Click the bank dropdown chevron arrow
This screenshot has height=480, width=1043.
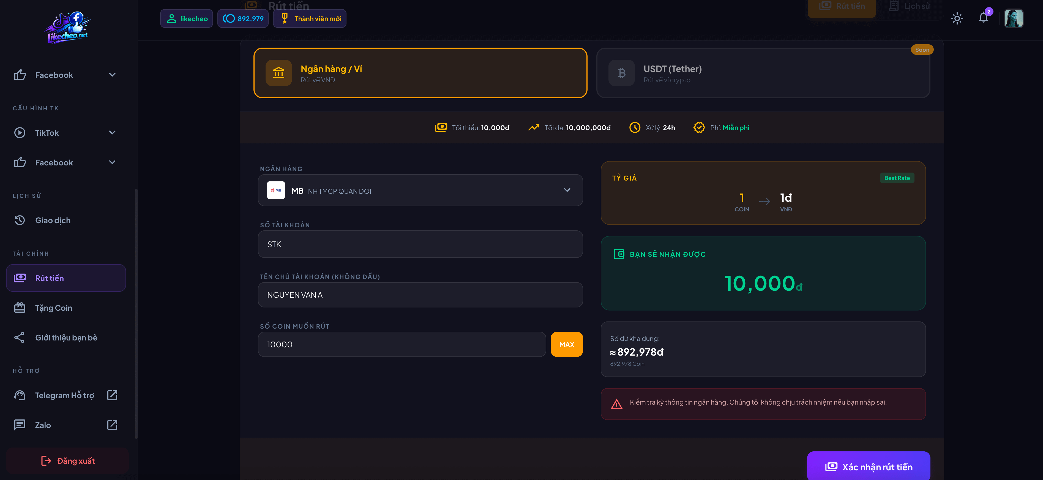567,190
